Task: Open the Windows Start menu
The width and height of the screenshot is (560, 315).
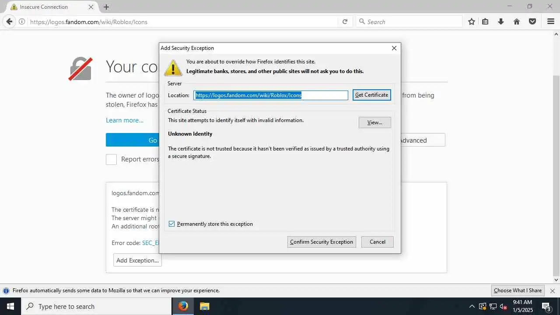Action: tap(10, 306)
